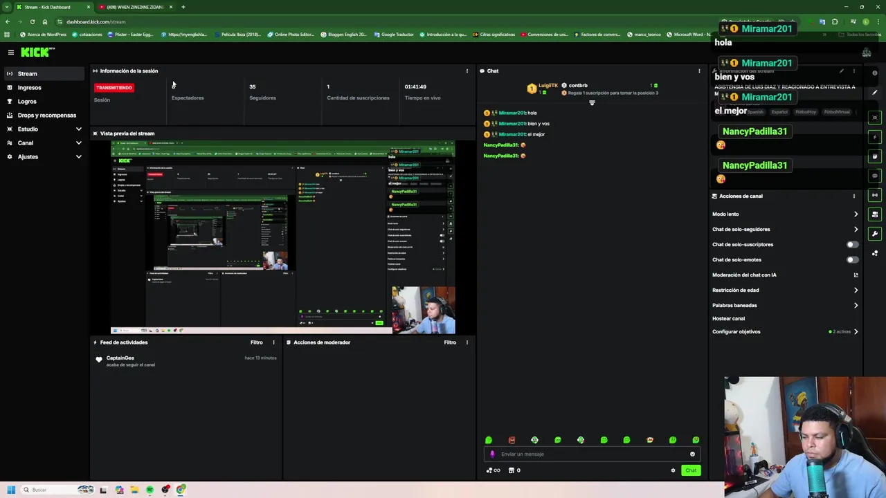The width and height of the screenshot is (886, 498).
Task: Toggle Chat de solo-suscriptores switch
Action: [x=853, y=245]
